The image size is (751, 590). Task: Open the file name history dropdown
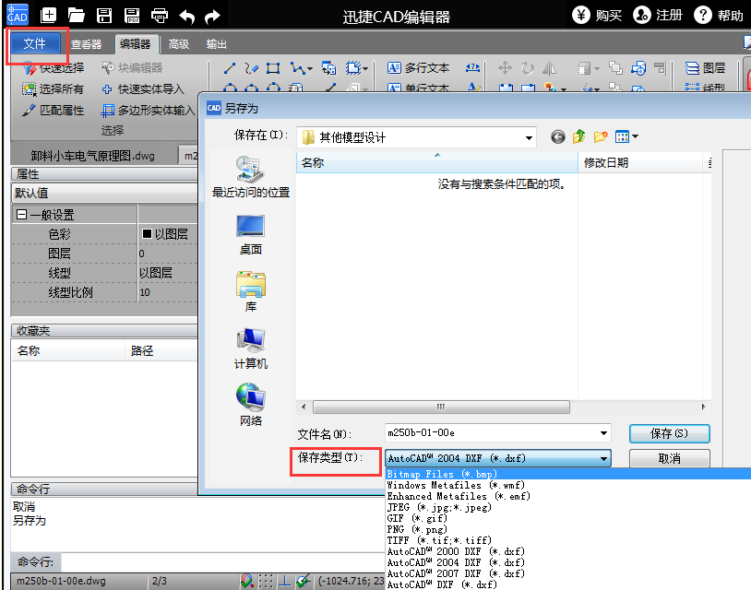click(x=603, y=433)
